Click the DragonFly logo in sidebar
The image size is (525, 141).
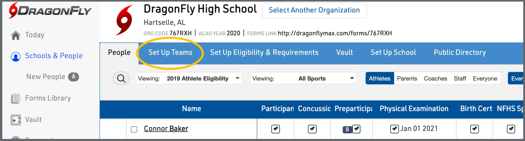50,11
